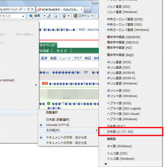Click the ニュース search link
This screenshot has height=167, width=164.
pyautogui.click(x=65, y=58)
